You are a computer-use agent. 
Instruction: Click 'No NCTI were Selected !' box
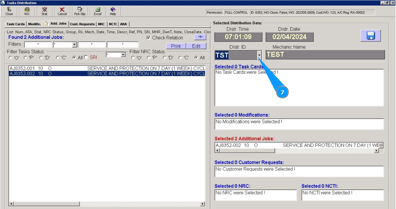point(343,195)
